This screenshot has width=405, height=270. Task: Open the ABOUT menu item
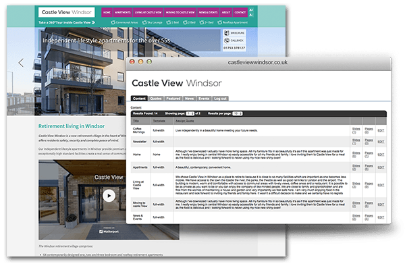[226, 12]
